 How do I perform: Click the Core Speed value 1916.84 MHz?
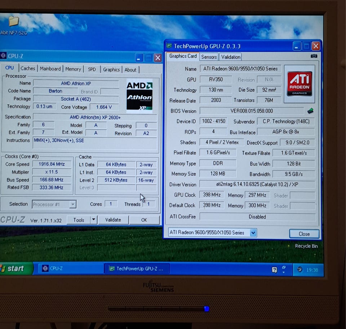pyautogui.click(x=52, y=164)
